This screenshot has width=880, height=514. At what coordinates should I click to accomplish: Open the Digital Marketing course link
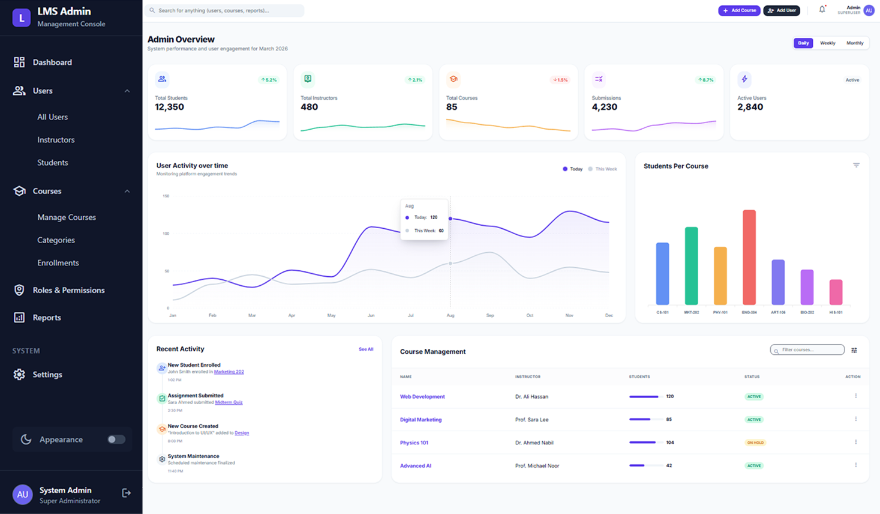421,420
